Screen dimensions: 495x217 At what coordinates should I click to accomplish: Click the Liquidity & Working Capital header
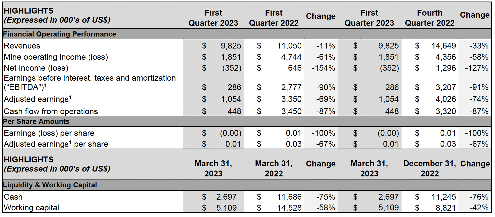click(50, 185)
